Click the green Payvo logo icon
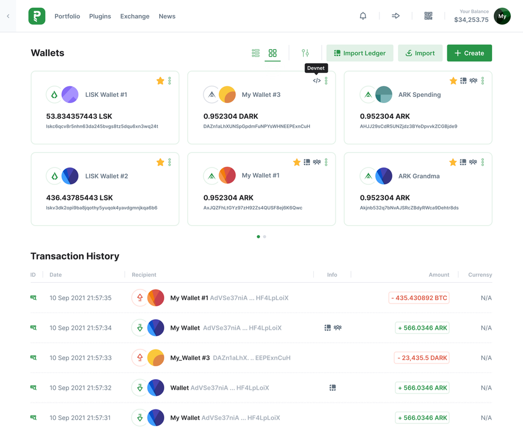This screenshot has height=448, width=523. click(x=36, y=16)
